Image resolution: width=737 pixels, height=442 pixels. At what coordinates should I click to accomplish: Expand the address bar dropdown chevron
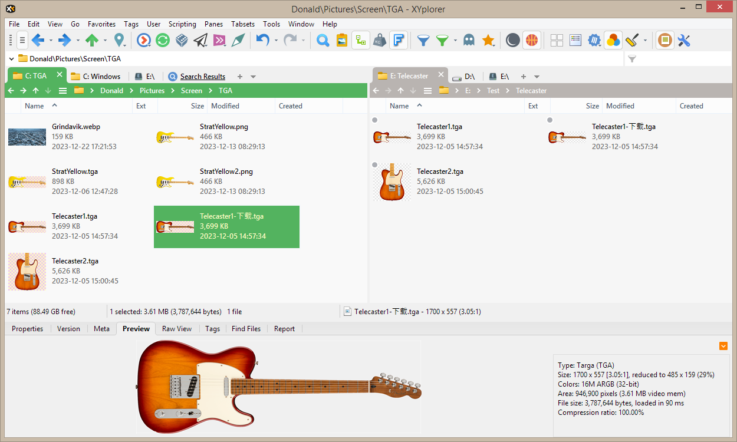click(x=11, y=58)
